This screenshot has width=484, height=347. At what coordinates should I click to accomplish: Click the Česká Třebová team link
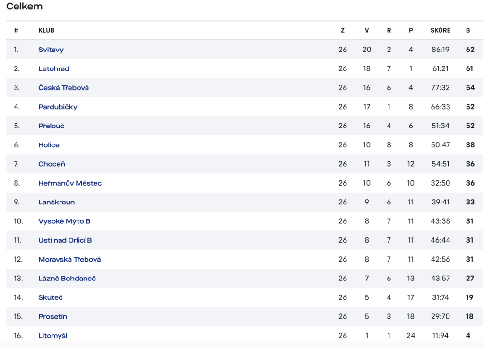(x=64, y=88)
